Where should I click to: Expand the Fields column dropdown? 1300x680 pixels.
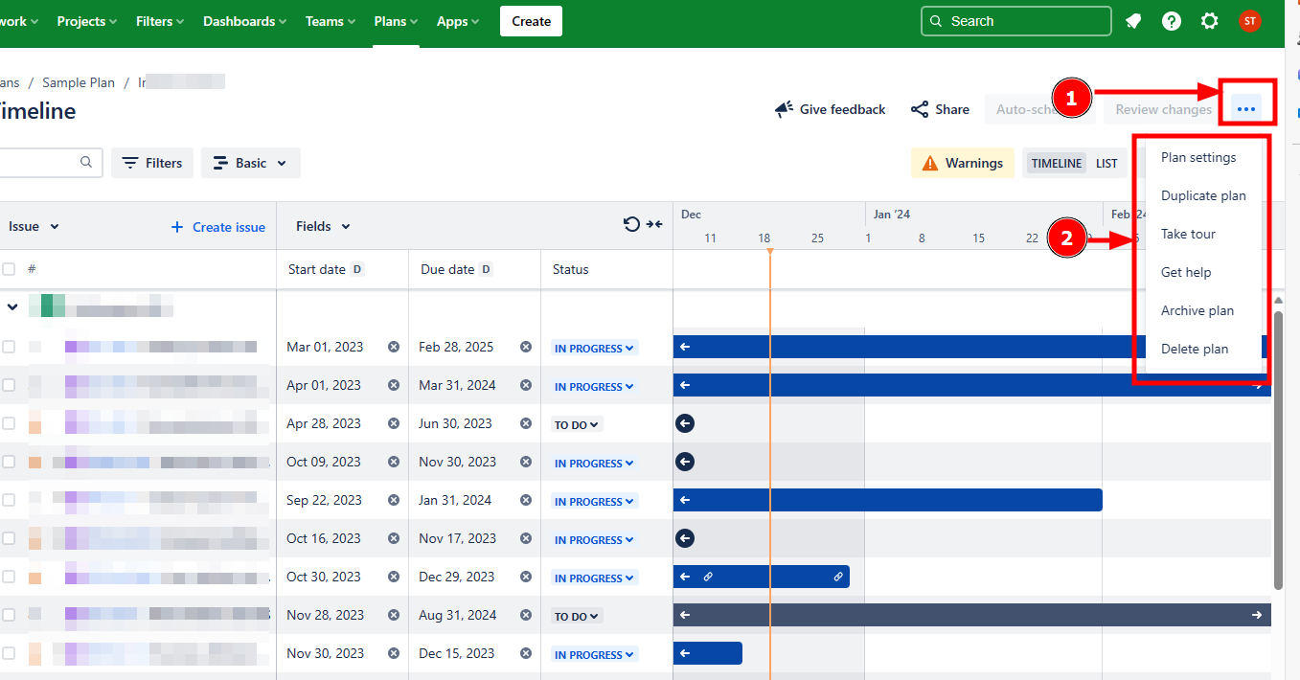pyautogui.click(x=323, y=226)
